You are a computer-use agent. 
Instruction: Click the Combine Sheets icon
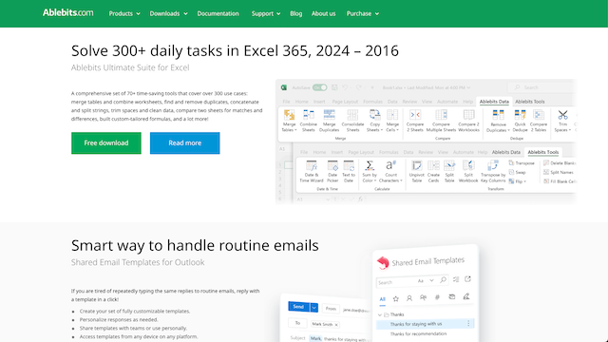309,115
